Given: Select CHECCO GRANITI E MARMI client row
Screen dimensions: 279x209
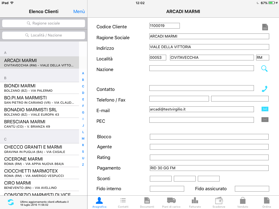Looking at the screenshot, I should tap(40, 149).
